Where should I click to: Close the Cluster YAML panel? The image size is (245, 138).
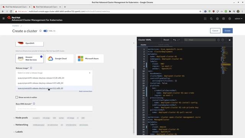(230, 40)
